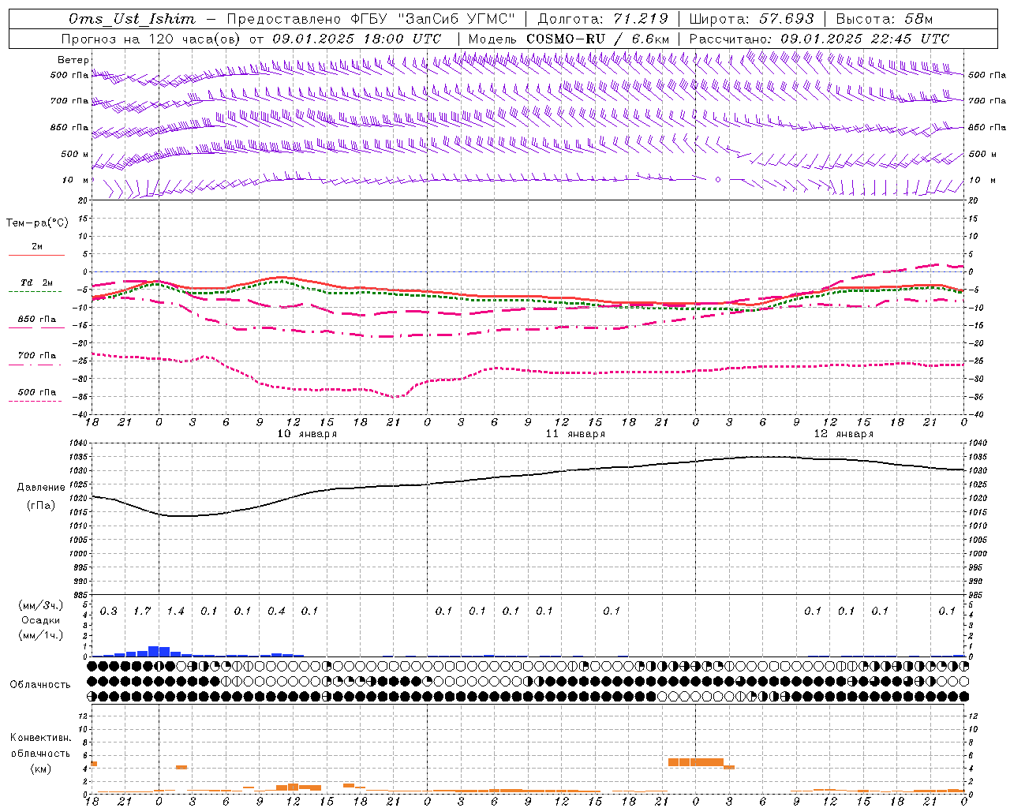Viewport: 1010px width, 808px height.
Task: Click the 0.3 precipitation value
Action: [x=108, y=612]
